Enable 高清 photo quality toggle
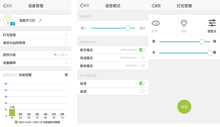 (x=142, y=91)
